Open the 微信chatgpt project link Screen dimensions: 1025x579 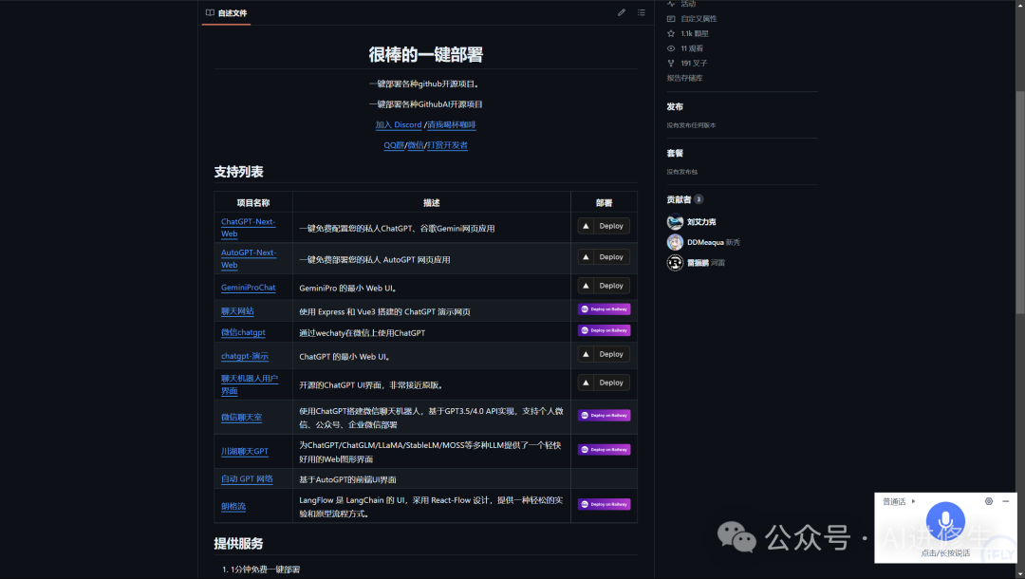(x=243, y=332)
